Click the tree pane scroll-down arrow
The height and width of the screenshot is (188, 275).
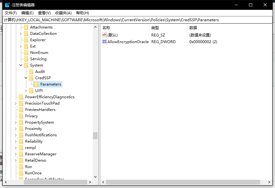coord(95,177)
